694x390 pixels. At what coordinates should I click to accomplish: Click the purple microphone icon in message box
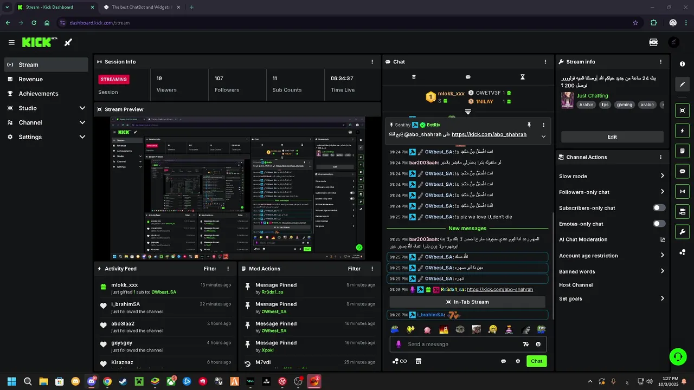click(x=399, y=344)
